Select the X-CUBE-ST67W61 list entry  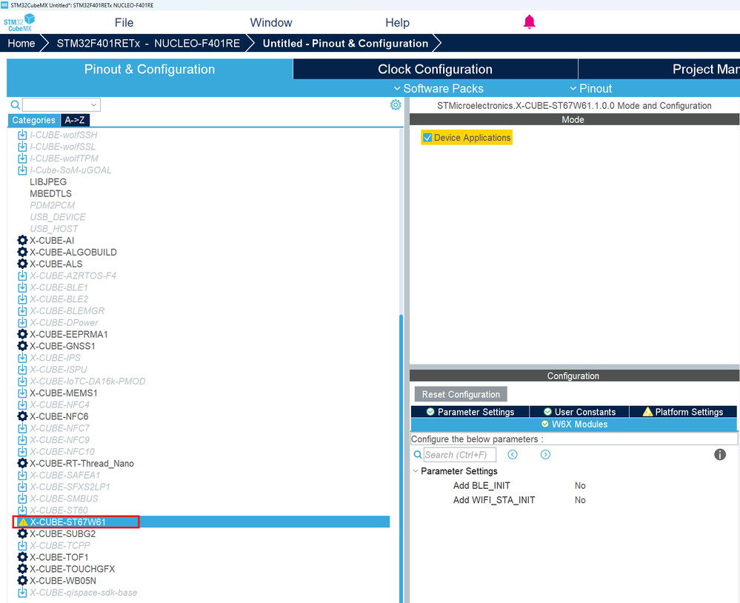click(x=67, y=522)
